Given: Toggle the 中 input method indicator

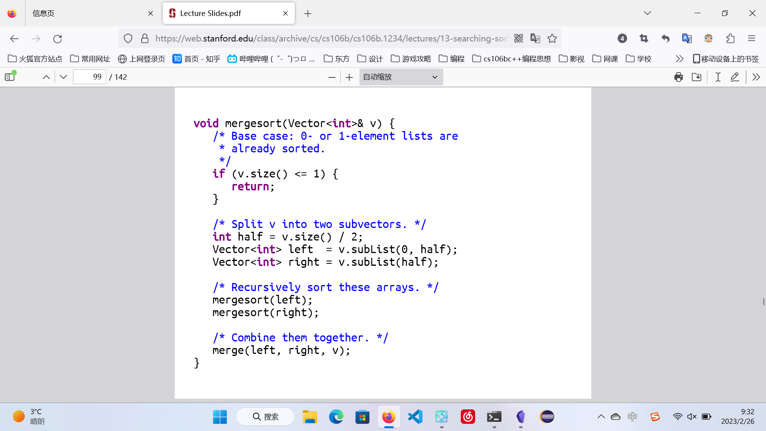Looking at the screenshot, I should (632, 417).
